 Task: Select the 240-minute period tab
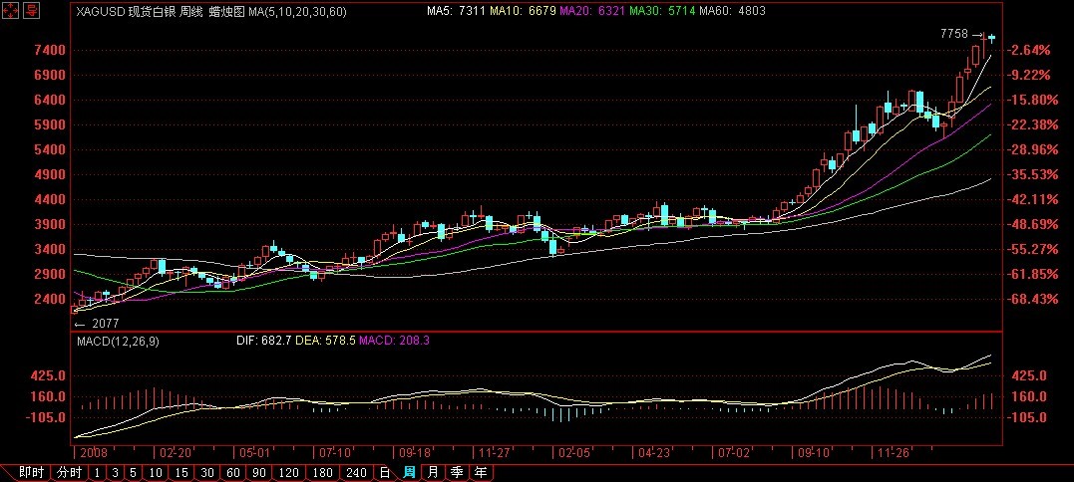coord(355,472)
